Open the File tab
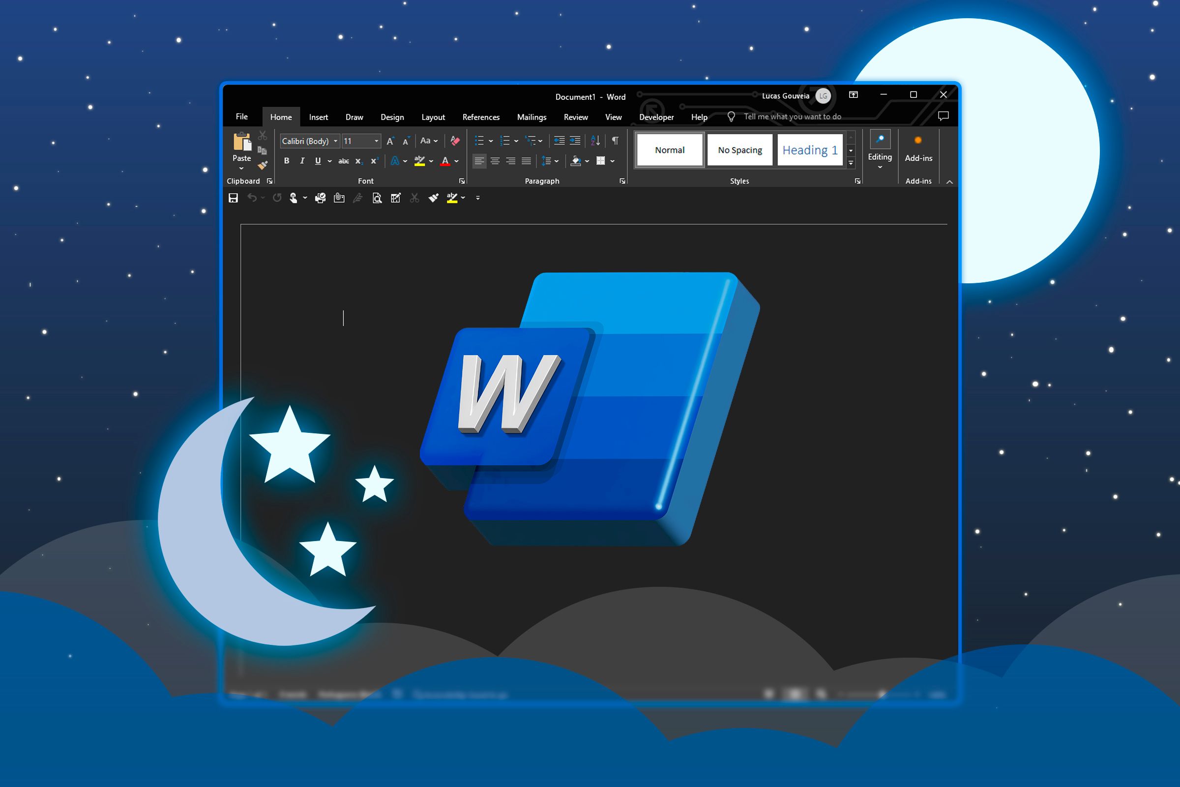This screenshot has height=787, width=1180. click(242, 117)
